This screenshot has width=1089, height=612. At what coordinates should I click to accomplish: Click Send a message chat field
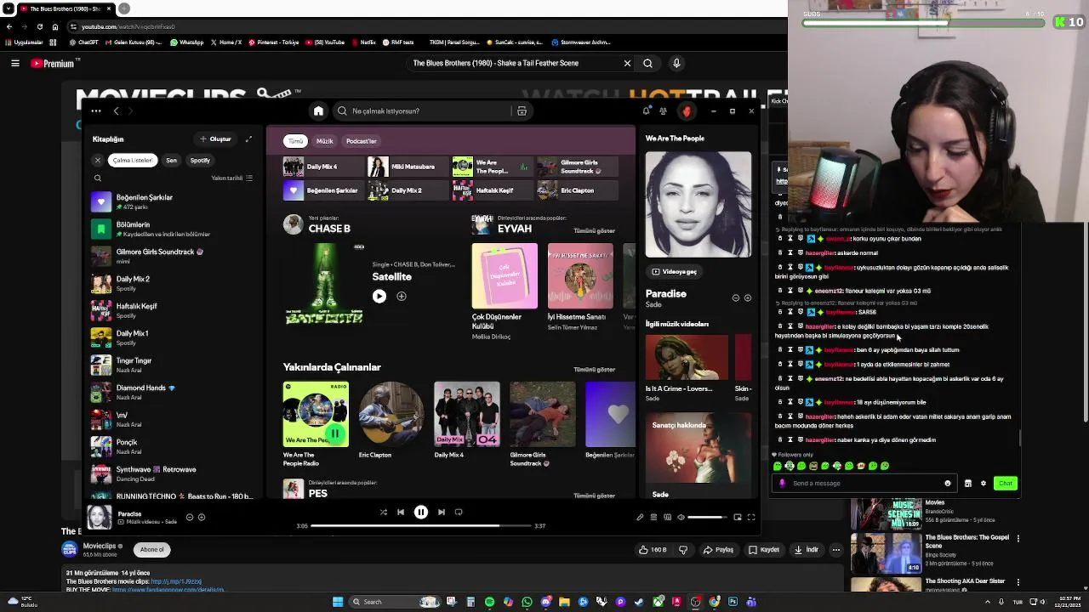click(864, 484)
